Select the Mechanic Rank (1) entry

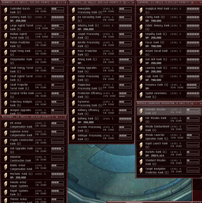pos(34,176)
